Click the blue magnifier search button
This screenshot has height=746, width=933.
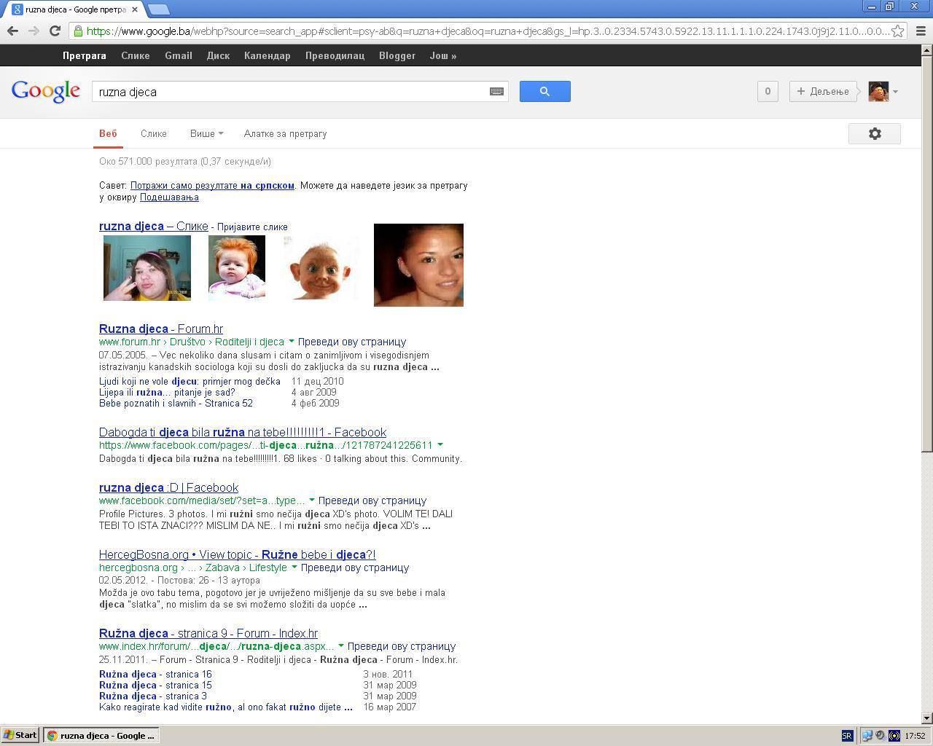544,91
